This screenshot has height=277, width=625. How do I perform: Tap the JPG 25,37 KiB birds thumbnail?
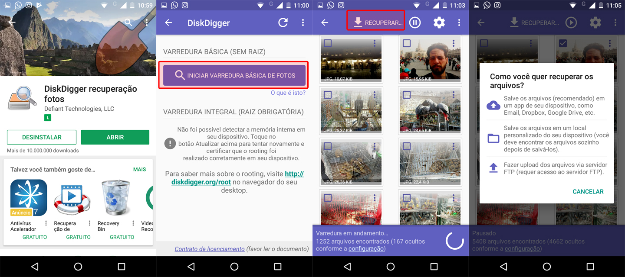(352, 111)
